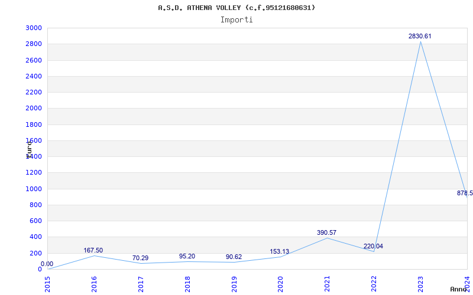
Task: Click y-axis value 200
Action: point(35,253)
